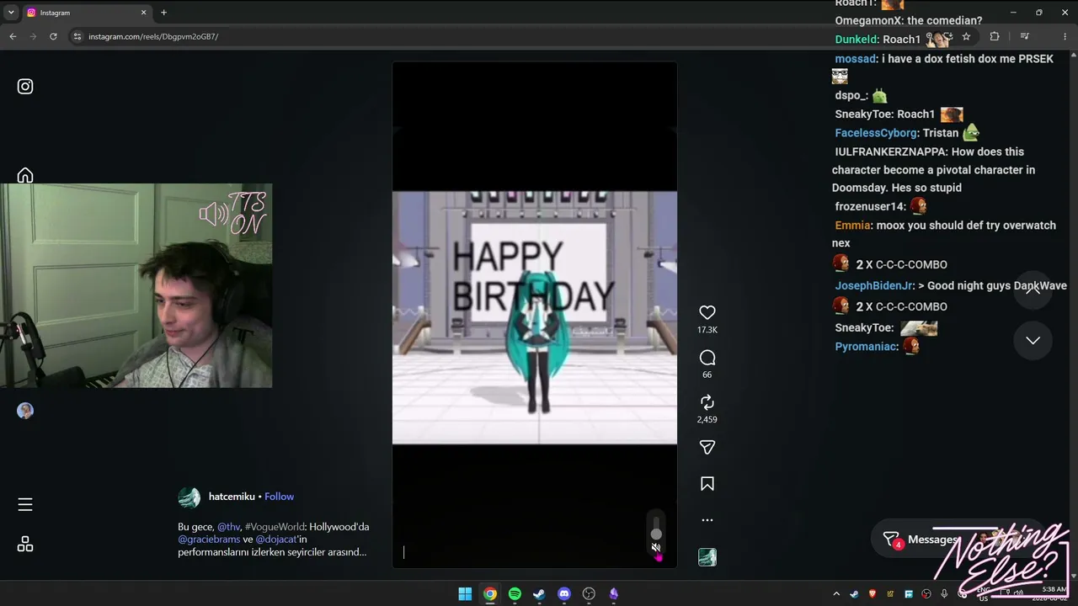Show hidden system tray icons
Screen dimensions: 1078x606
point(836,594)
